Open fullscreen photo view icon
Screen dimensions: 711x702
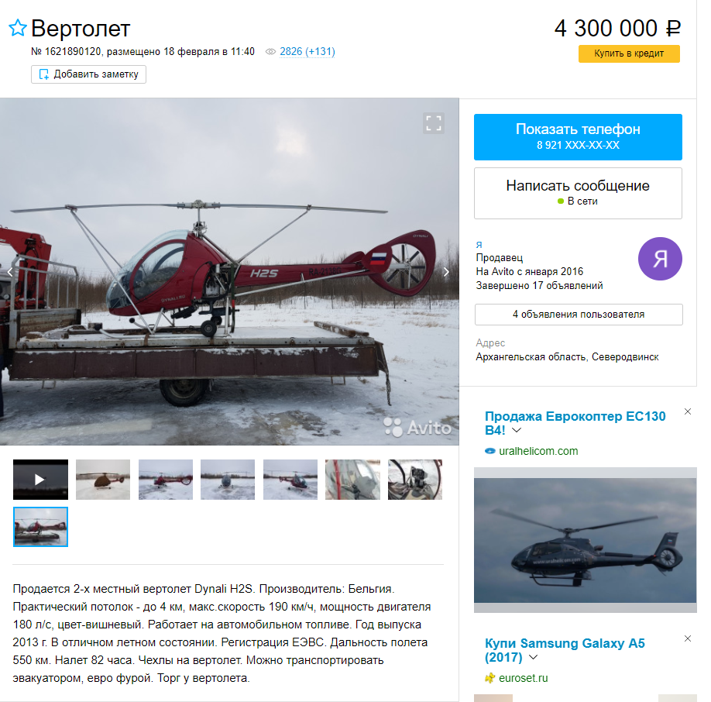[434, 123]
